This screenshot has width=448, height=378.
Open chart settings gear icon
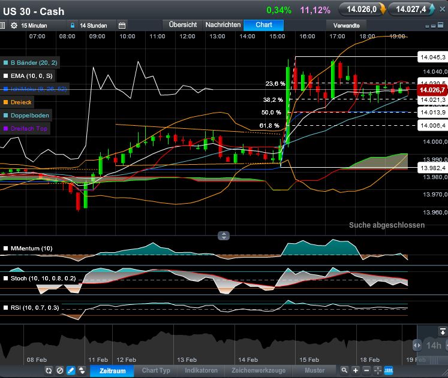[x=14, y=25]
